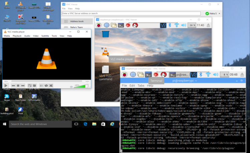Open Mathematica red spiky icon, upper session
Viewport: 250px width, 153px height.
128,25
